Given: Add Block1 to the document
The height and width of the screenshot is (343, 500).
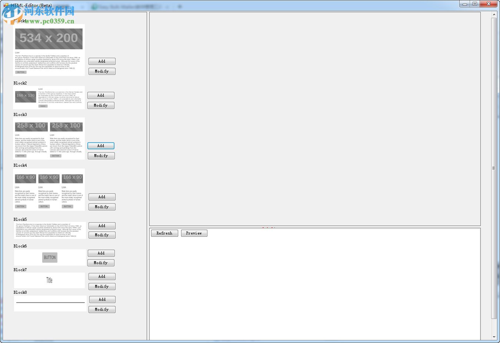Looking at the screenshot, I should 102,61.
